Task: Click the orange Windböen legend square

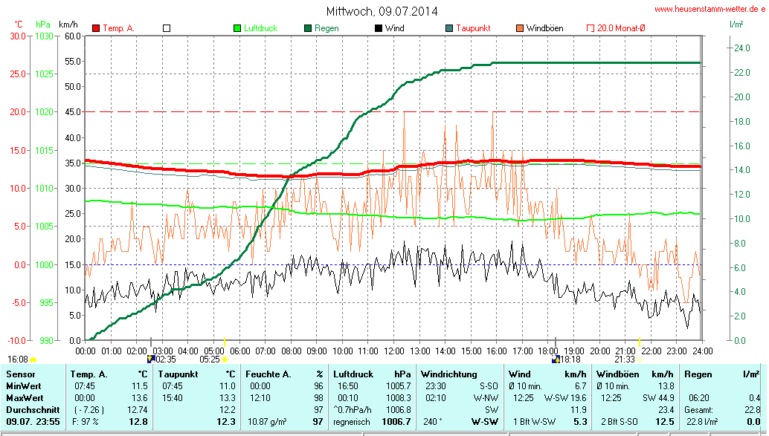Action: [x=519, y=28]
